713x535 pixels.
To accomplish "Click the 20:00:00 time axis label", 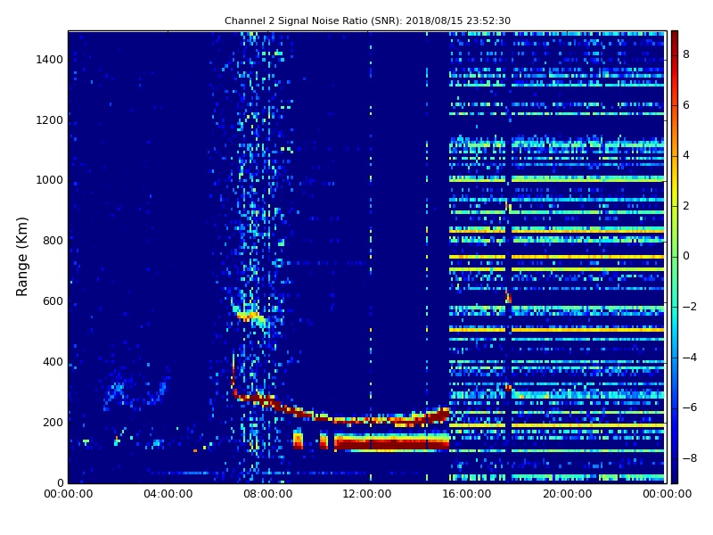I will (x=568, y=494).
